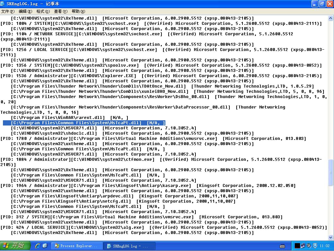
Task: Click the SREngLOG.log taskbar button
Action: tap(129, 246)
